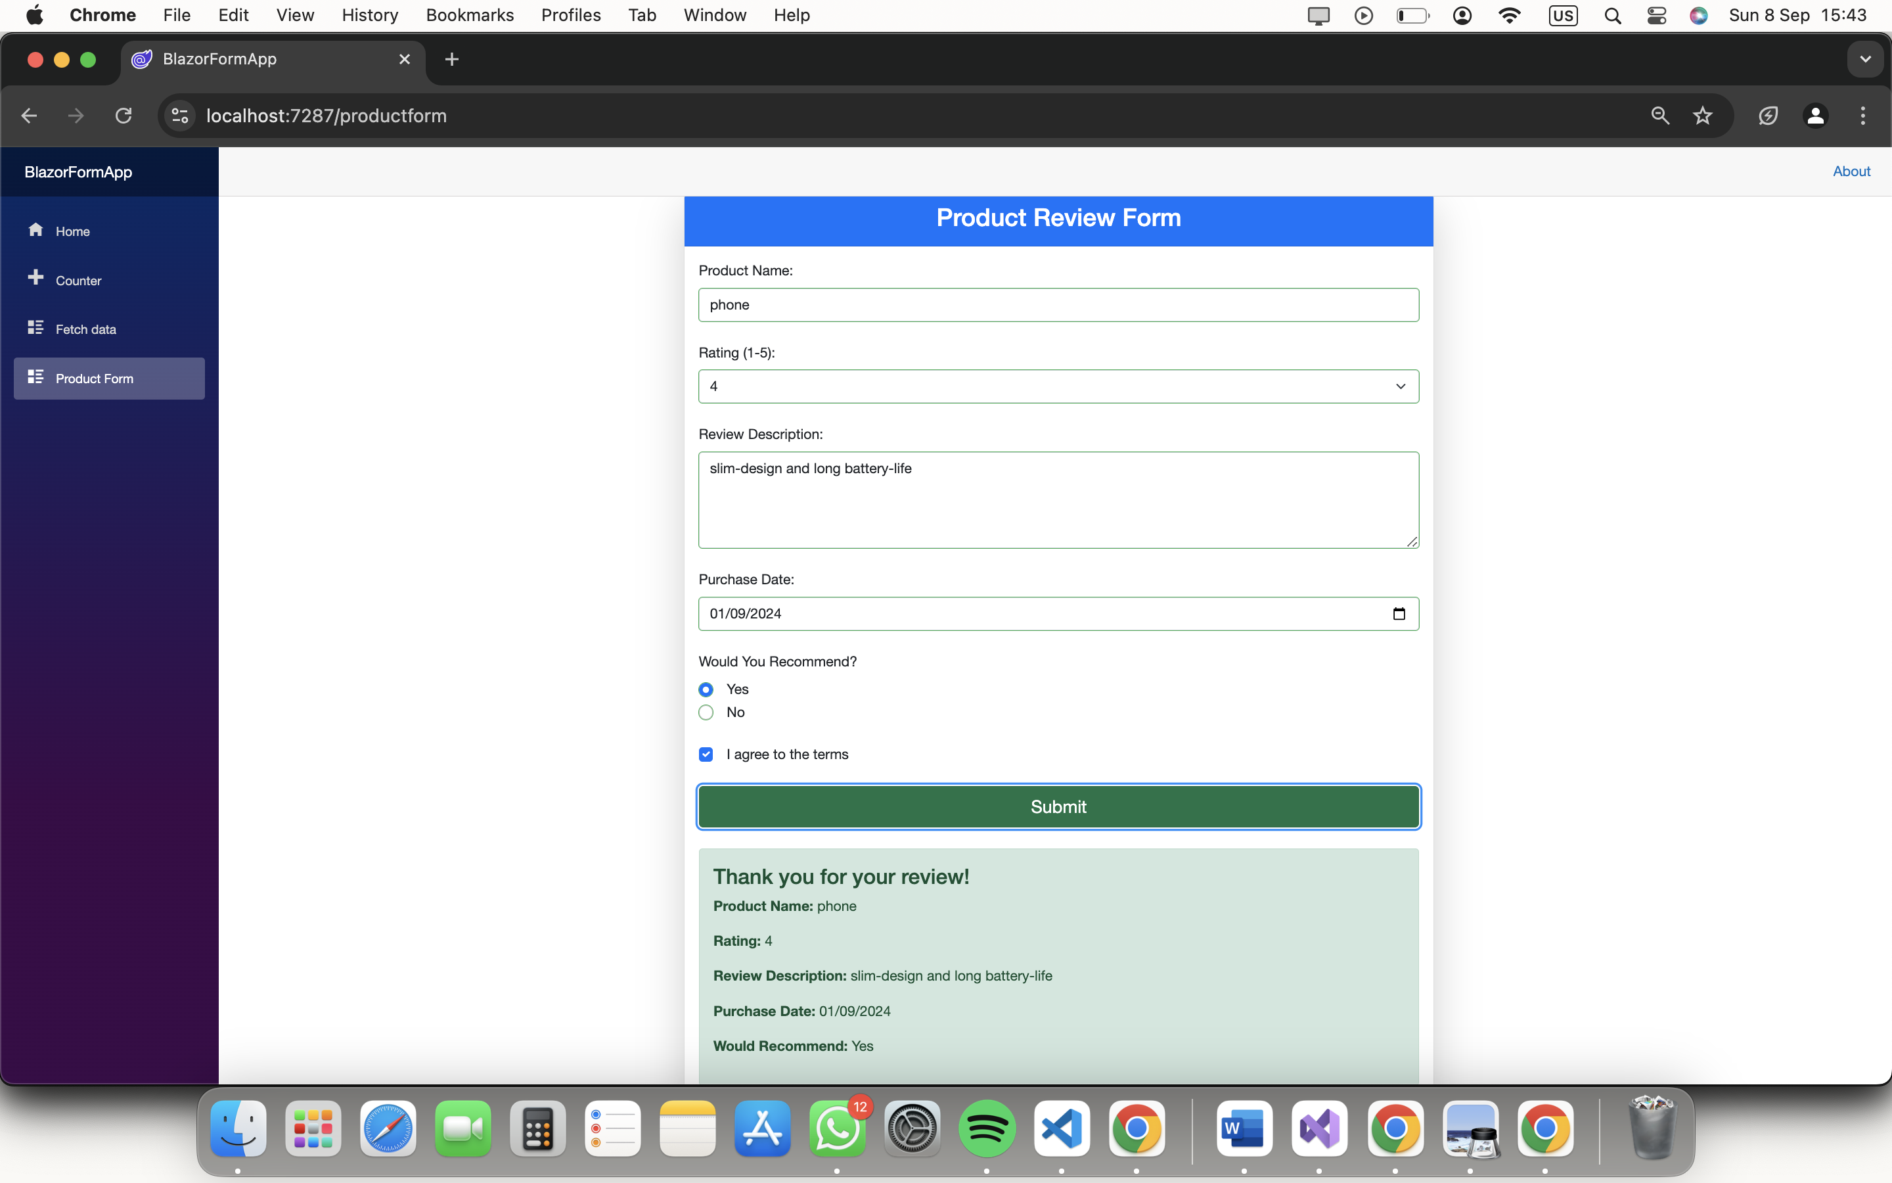The height and width of the screenshot is (1183, 1892).
Task: Uncheck I agree to the terms
Action: [706, 754]
